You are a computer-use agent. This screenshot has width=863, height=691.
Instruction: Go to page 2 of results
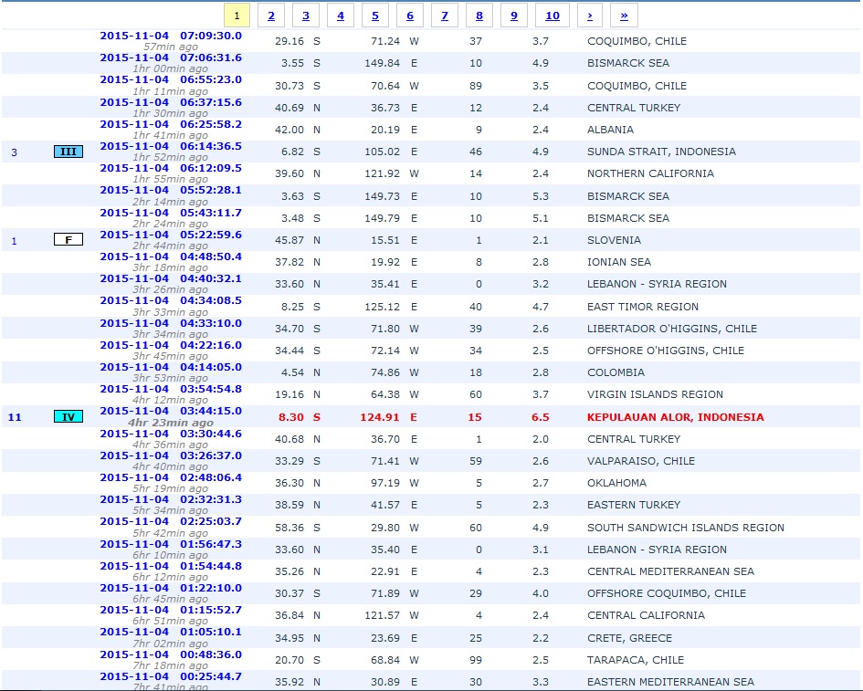click(271, 16)
